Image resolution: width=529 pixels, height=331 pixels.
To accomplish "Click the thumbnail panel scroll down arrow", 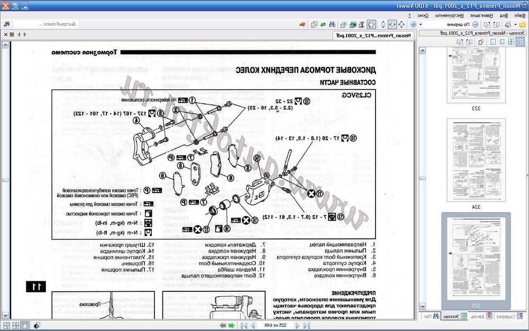I will [422, 306].
